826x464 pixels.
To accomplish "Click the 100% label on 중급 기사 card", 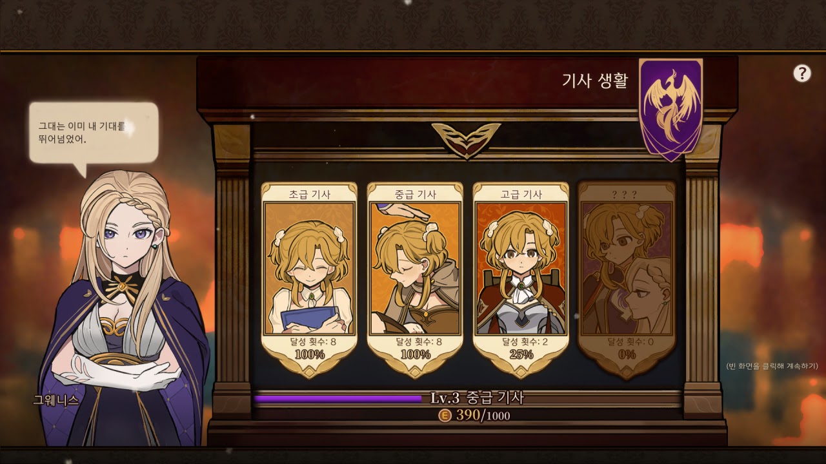I will (415, 354).
